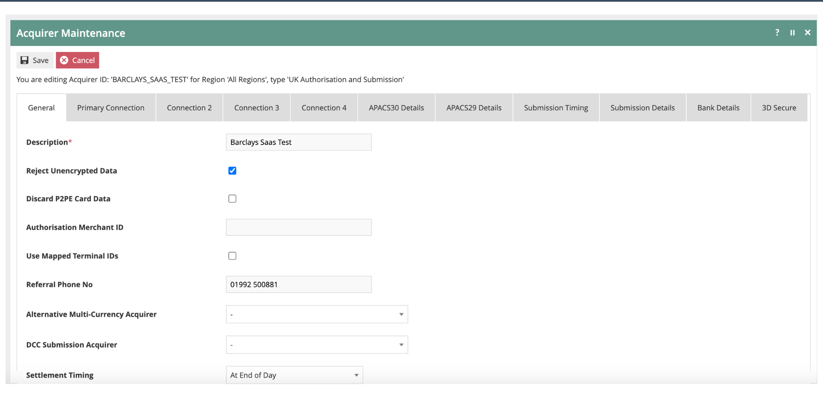
Task: Click the Cancel button
Action: (x=77, y=60)
